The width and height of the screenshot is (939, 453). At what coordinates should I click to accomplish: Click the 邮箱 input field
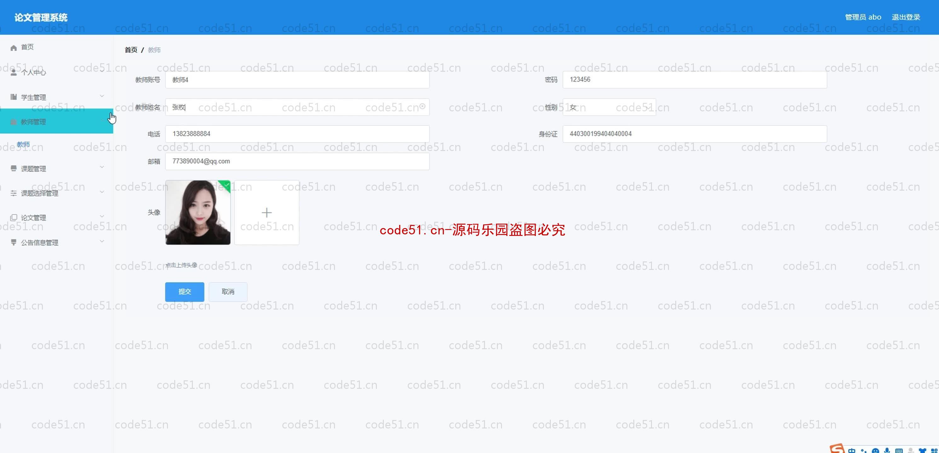(x=297, y=161)
